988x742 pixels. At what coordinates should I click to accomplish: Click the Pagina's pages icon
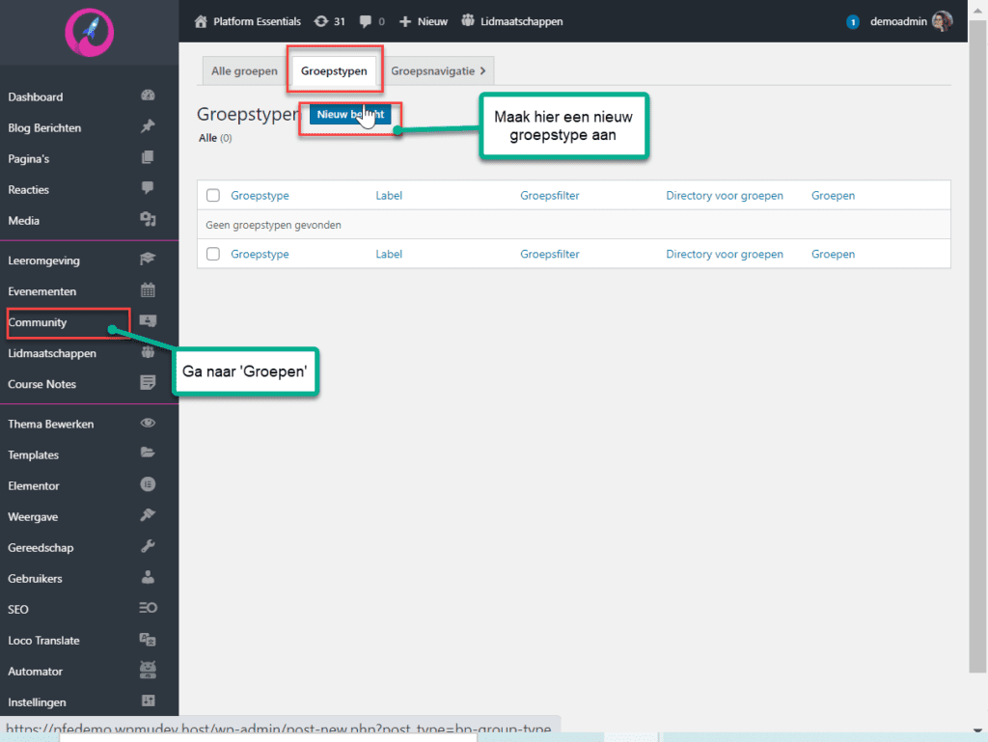pyautogui.click(x=148, y=157)
